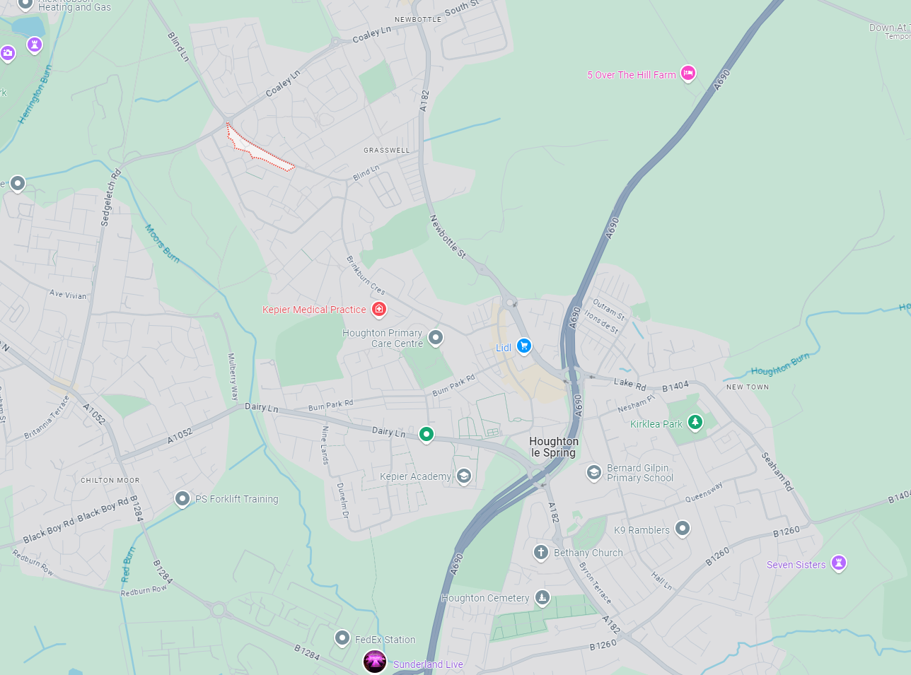Click the Kirklea Park green tree icon
The image size is (911, 675).
coord(695,423)
